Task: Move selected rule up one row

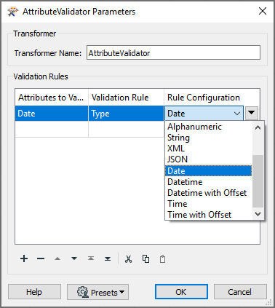Action: 57,258
